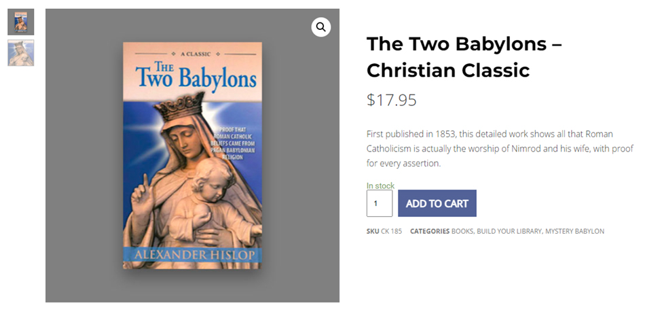The image size is (645, 316).
Task: Click the green In stock label
Action: 380,186
